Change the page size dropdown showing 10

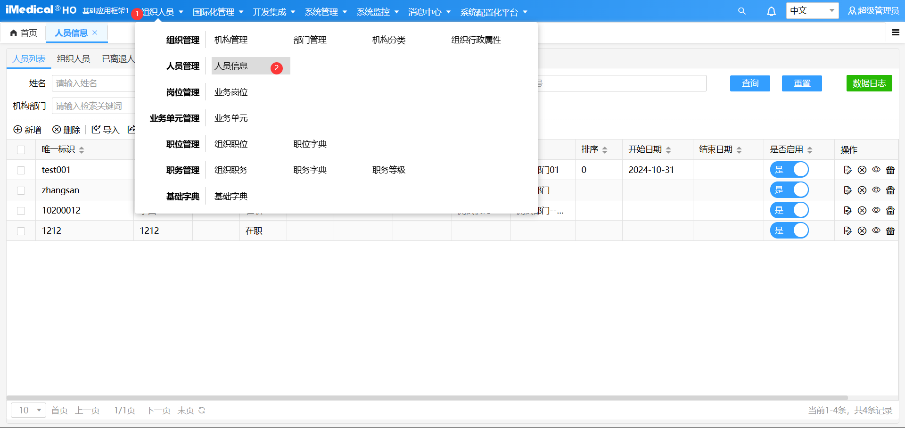click(x=28, y=410)
